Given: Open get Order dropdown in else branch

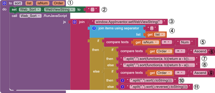Looking at the screenshot, I should [x=164, y=73].
